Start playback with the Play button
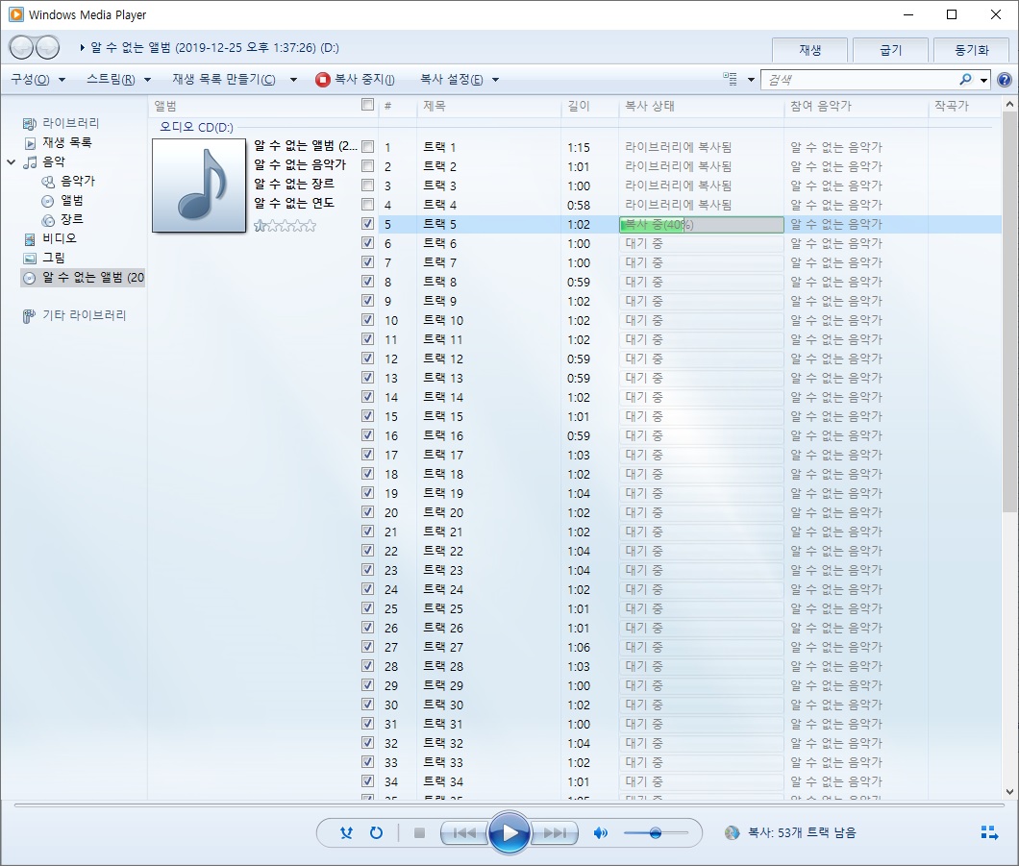This screenshot has height=866, width=1019. tap(509, 832)
